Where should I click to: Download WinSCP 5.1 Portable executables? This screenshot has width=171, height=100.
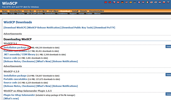point(15,51)
